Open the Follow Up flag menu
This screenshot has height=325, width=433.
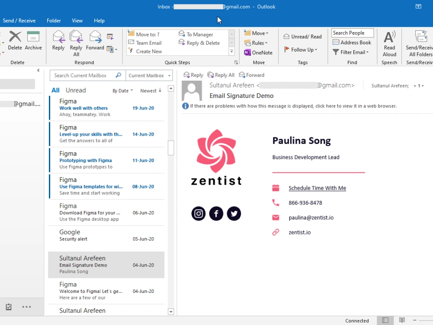click(x=301, y=50)
